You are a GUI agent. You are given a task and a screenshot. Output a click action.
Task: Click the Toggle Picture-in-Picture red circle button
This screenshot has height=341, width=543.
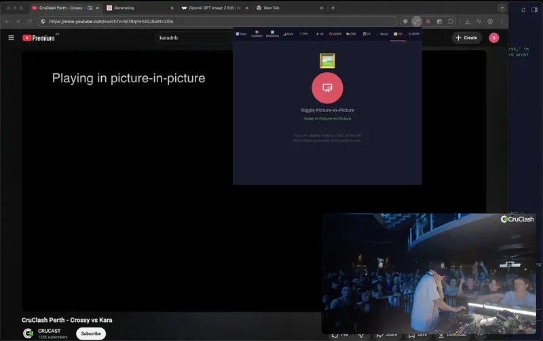point(327,88)
